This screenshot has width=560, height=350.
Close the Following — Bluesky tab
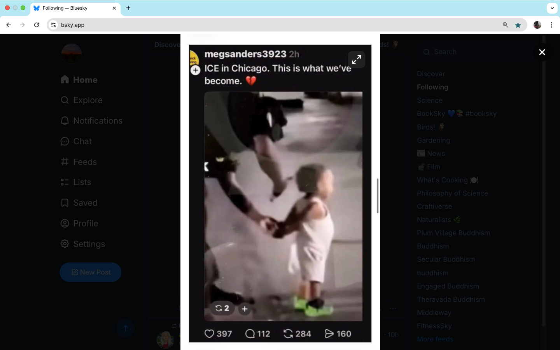click(114, 8)
